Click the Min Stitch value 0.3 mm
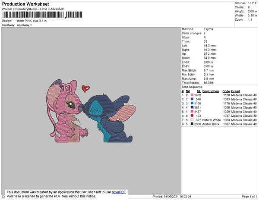 pos(209,75)
